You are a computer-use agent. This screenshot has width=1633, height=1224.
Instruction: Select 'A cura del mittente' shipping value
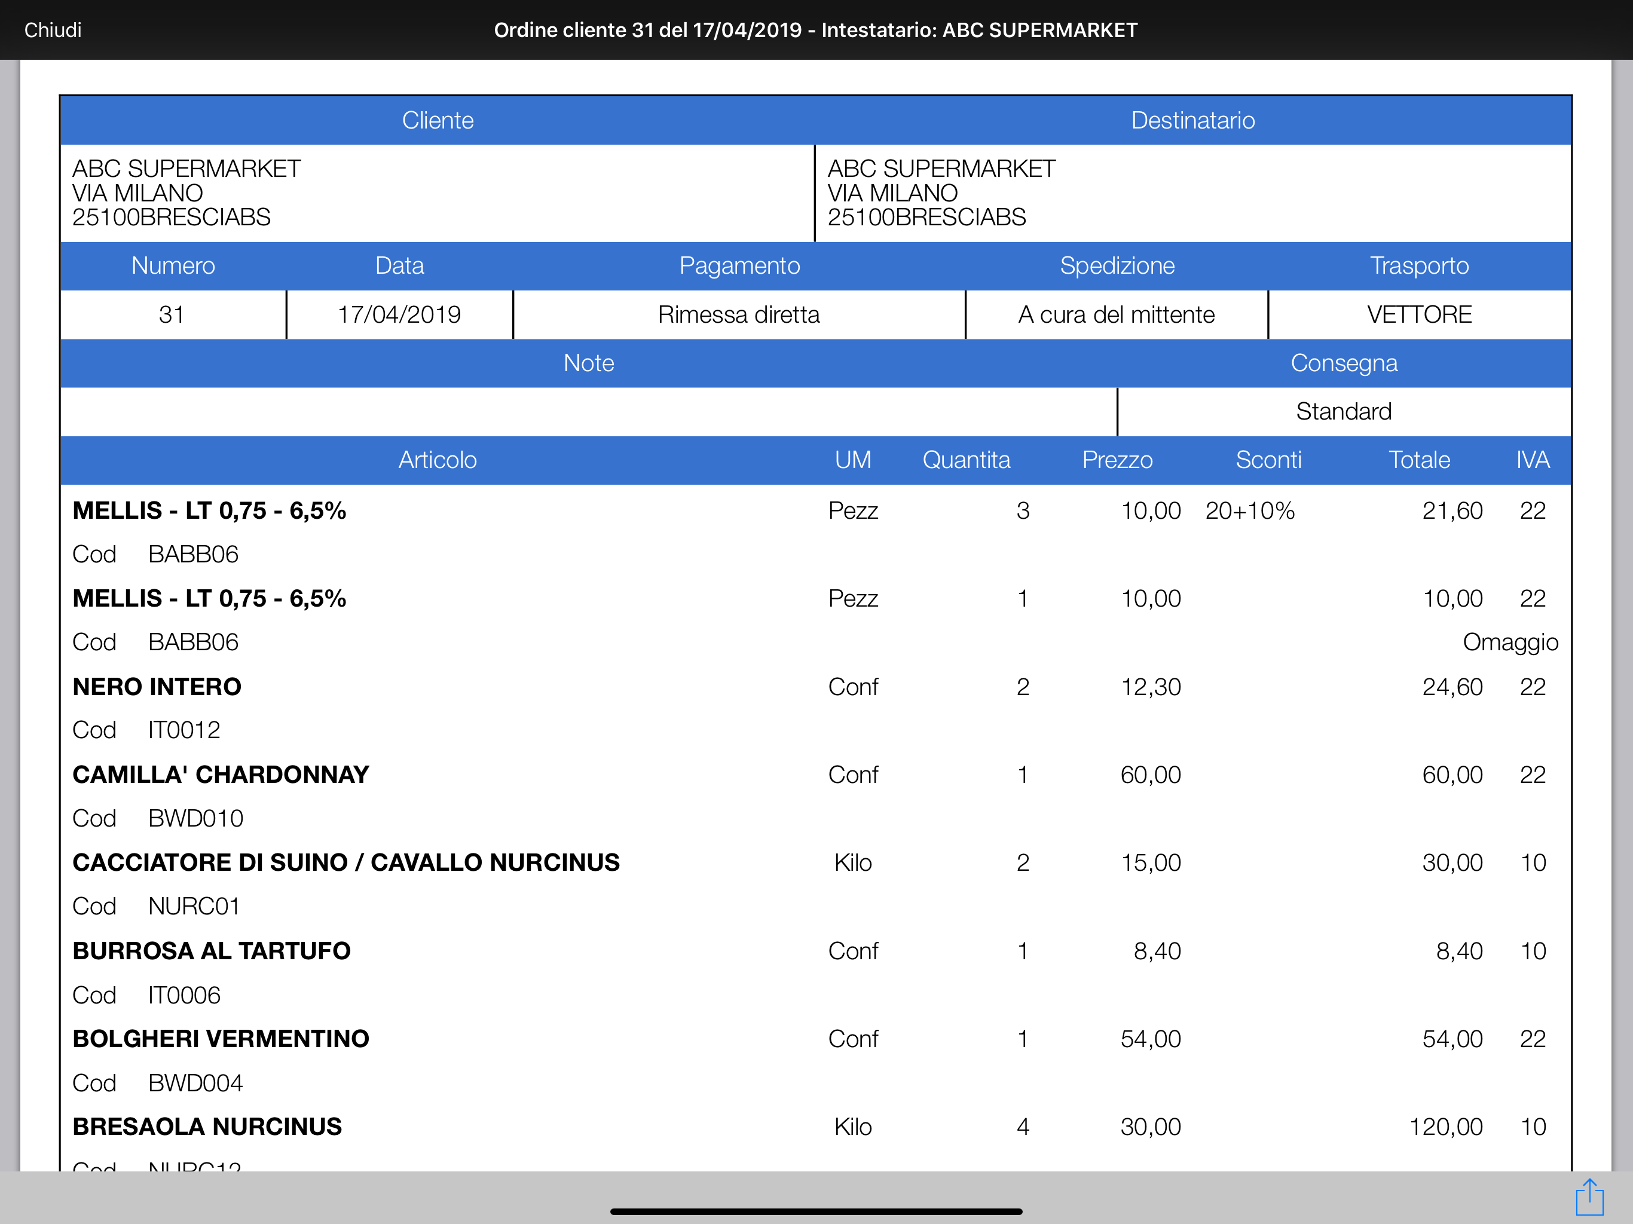[x=1116, y=315]
